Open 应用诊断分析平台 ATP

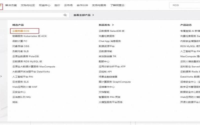112,66
